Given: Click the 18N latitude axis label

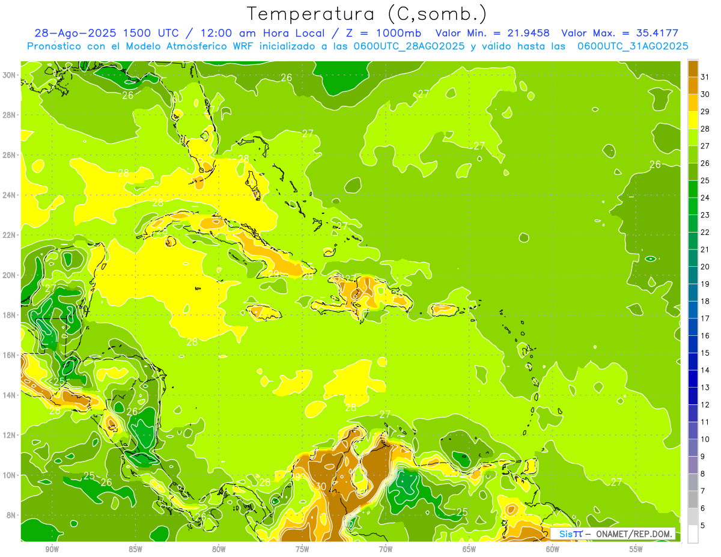Looking at the screenshot, I should click(x=10, y=315).
